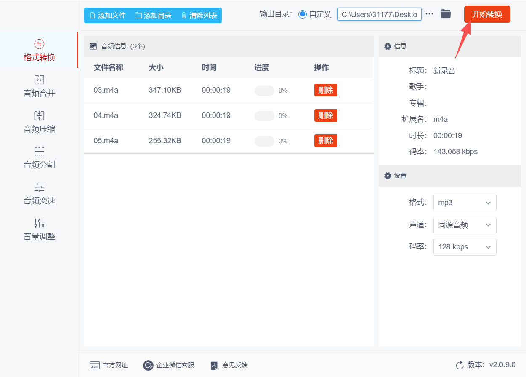Open the 音频压缩 audio compress tab
This screenshot has width=526, height=377.
coord(39,122)
